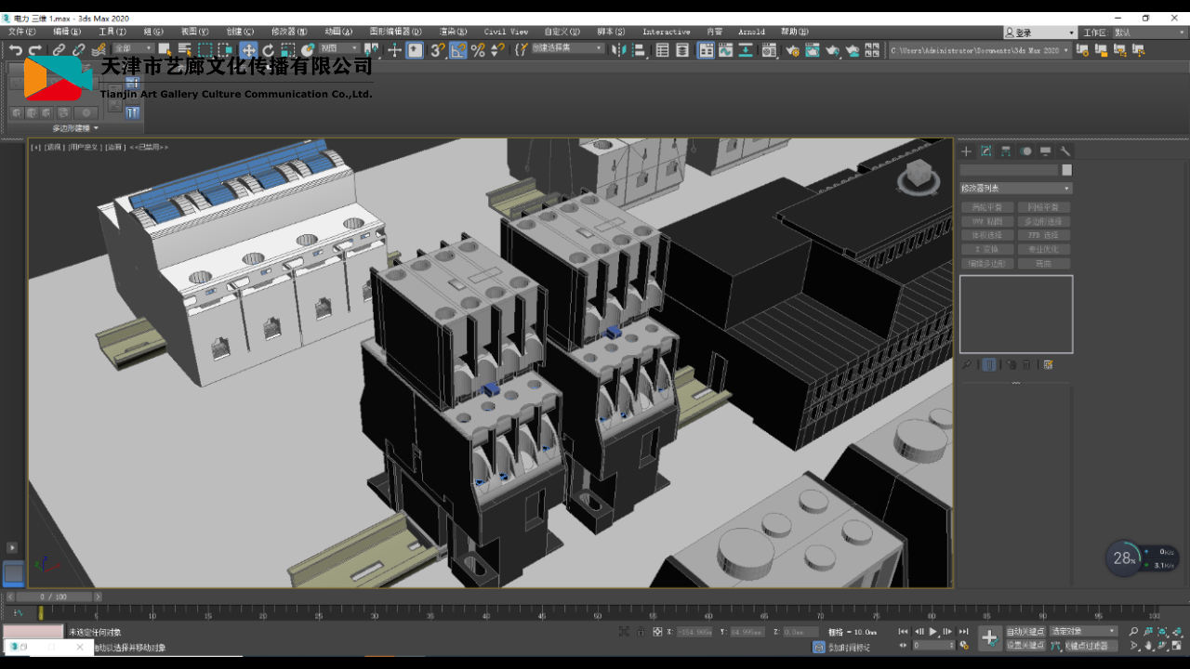The width and height of the screenshot is (1190, 669).
Task: Expand the 修改器列表 modifier list dropdown
Action: [x=1016, y=189]
